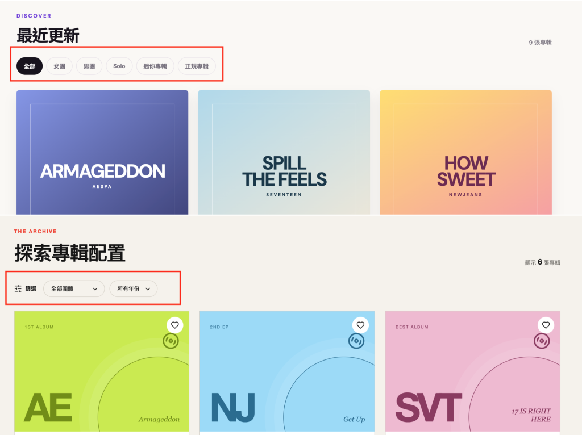
Task: Open the HOW SWEET NewJeans cover
Action: tap(466, 152)
